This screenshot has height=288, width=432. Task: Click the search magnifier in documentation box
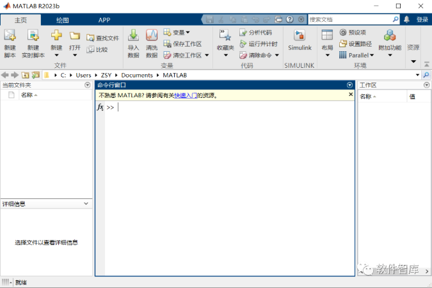(x=396, y=19)
